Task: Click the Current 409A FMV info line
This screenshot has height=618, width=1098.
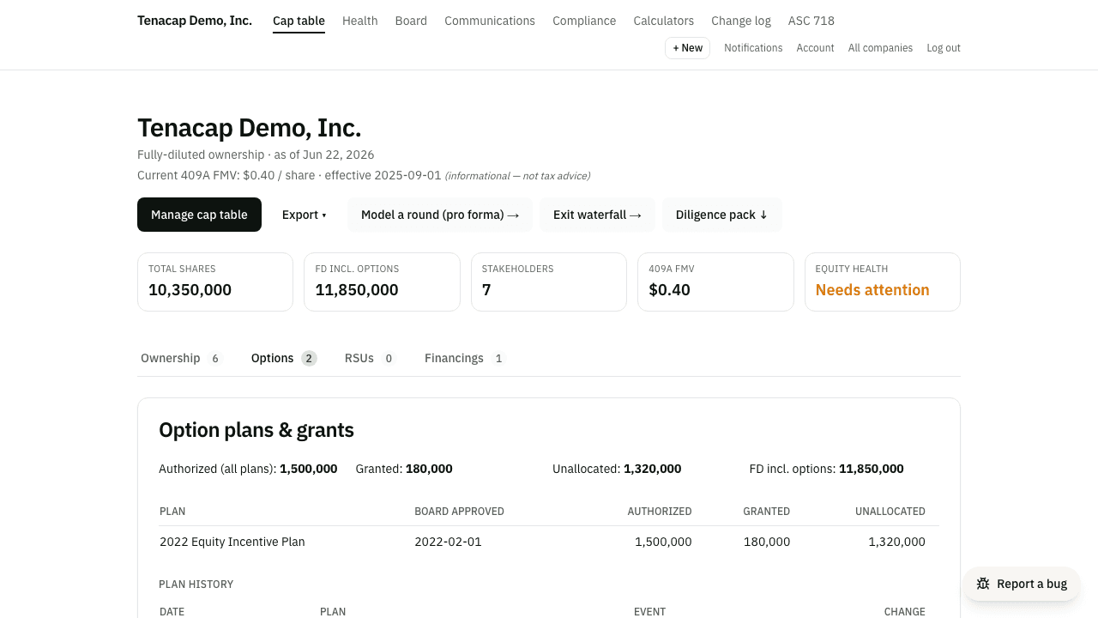Action: 364,175
